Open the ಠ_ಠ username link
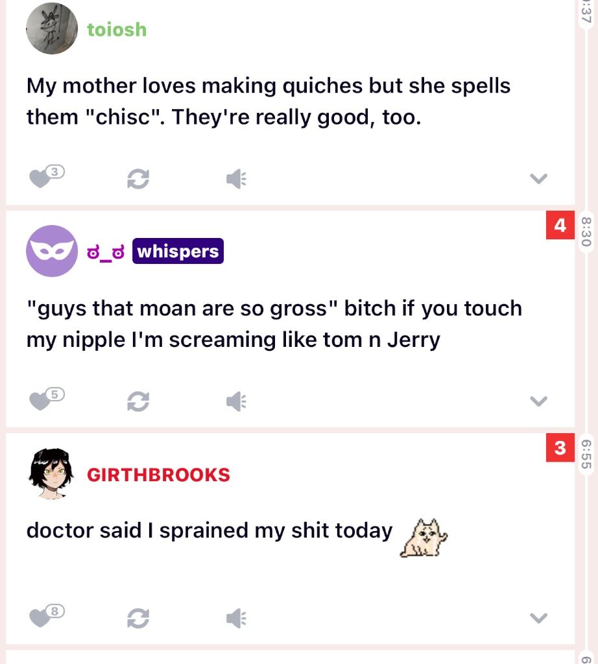The height and width of the screenshot is (664, 598). click(106, 252)
